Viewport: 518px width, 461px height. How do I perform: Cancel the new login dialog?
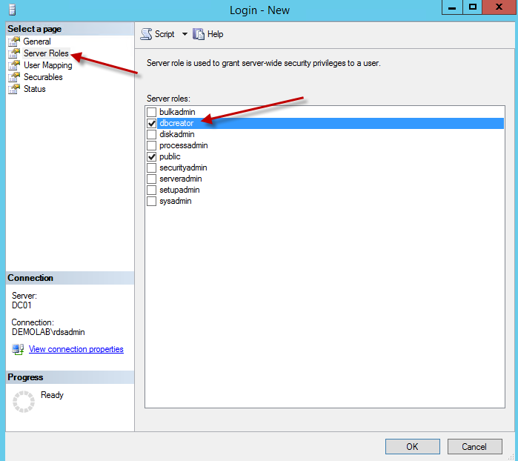coord(474,446)
